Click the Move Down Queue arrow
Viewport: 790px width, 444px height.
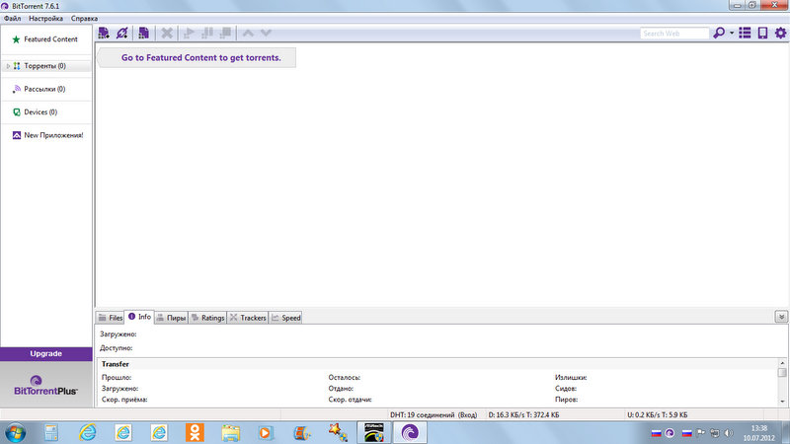tap(266, 34)
